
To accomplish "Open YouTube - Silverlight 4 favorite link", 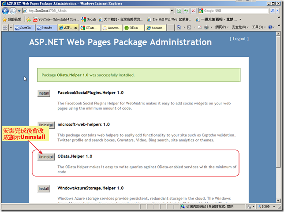I will pos(56,19).
